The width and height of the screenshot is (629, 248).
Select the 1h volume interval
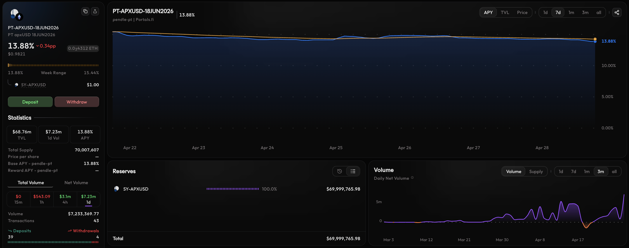pos(42,199)
